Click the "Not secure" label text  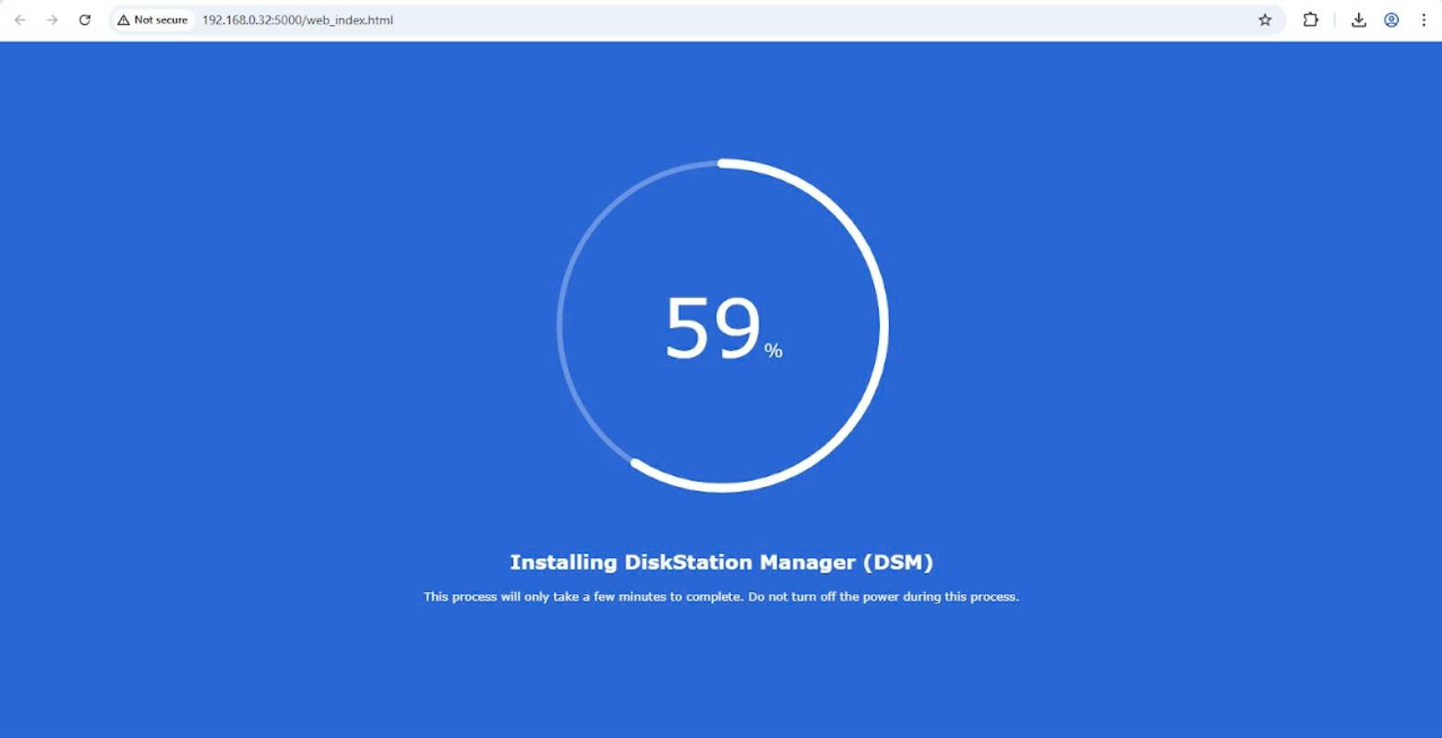tap(161, 19)
